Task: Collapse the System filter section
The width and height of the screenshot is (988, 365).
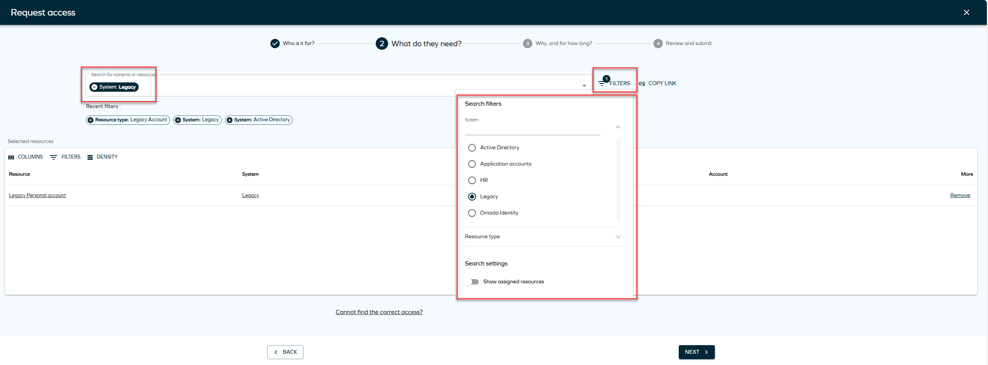Action: pos(618,127)
